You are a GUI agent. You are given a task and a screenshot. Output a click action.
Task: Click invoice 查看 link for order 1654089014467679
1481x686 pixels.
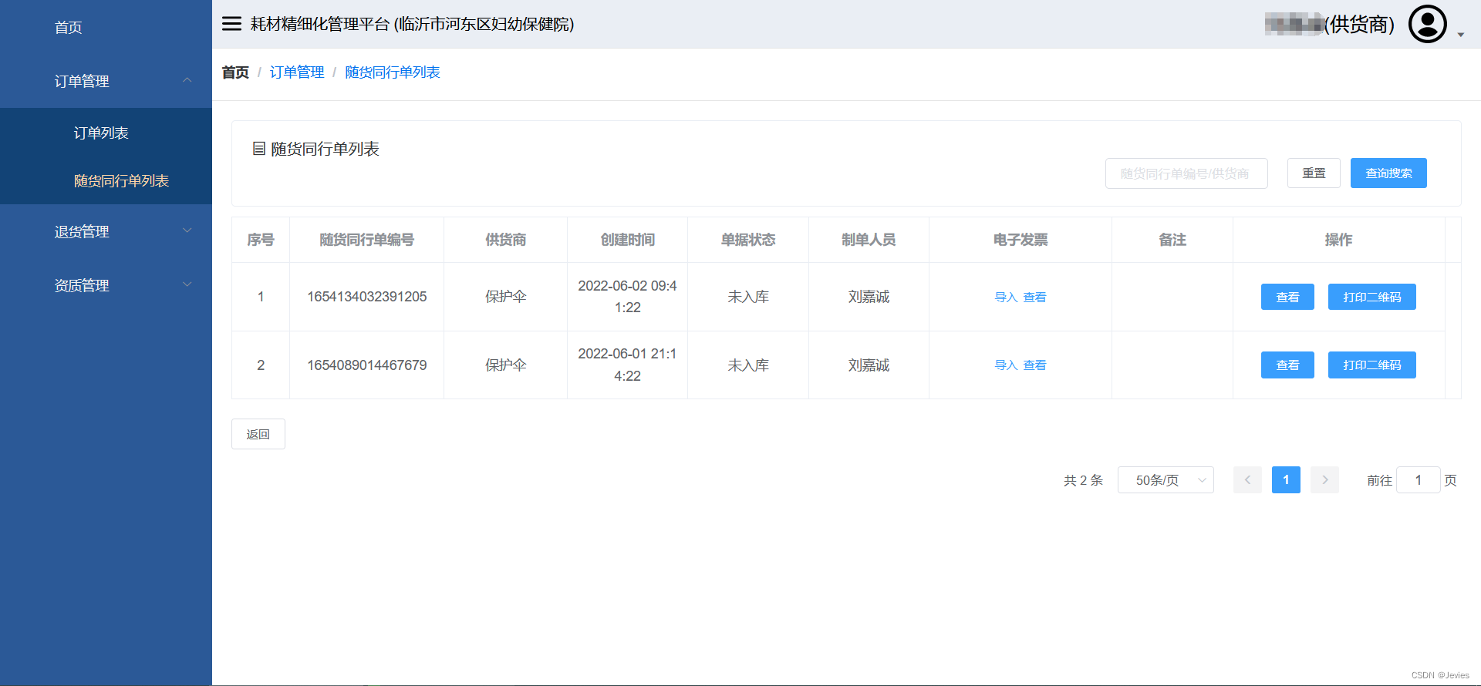click(1034, 365)
